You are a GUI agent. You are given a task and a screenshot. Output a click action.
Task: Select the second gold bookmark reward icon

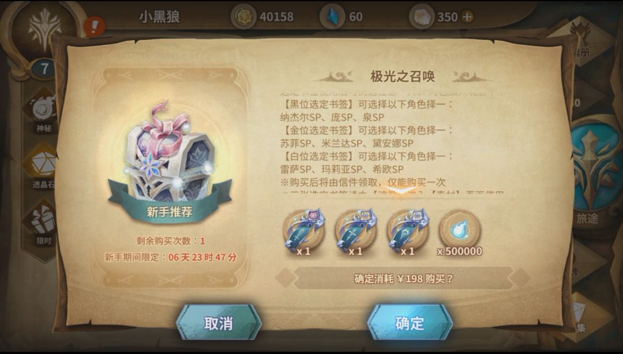point(355,232)
